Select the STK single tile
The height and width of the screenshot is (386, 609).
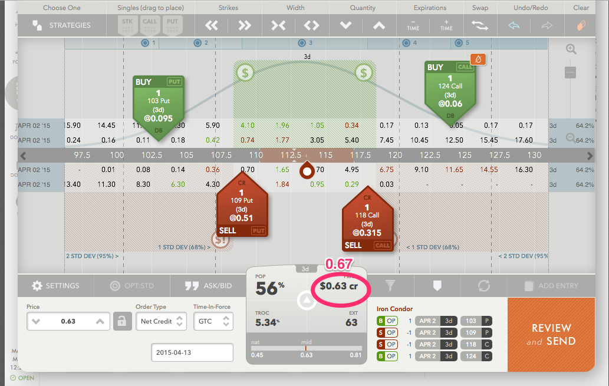[x=127, y=25]
